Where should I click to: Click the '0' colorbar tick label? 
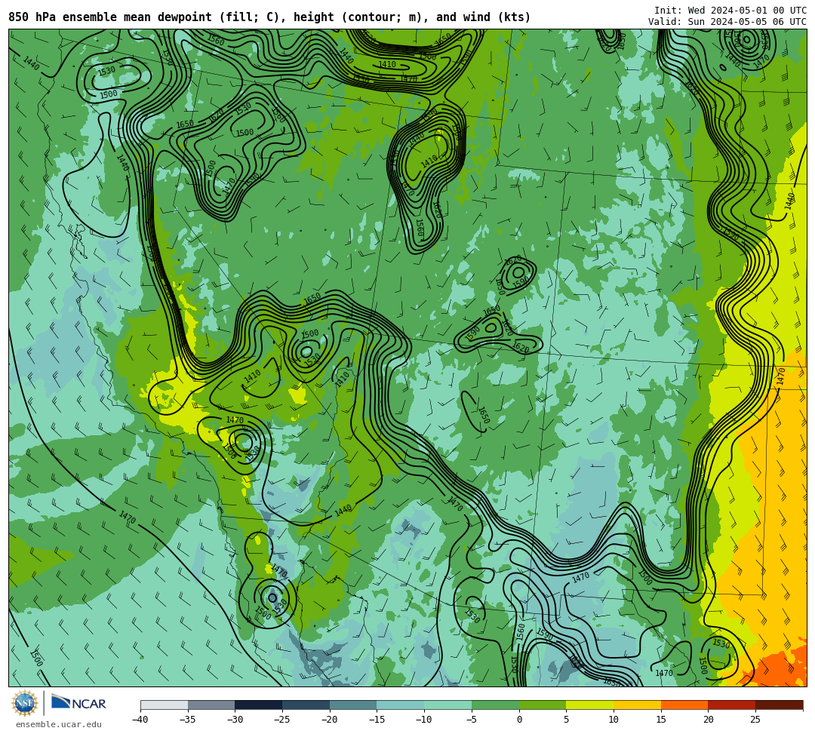pyautogui.click(x=519, y=720)
